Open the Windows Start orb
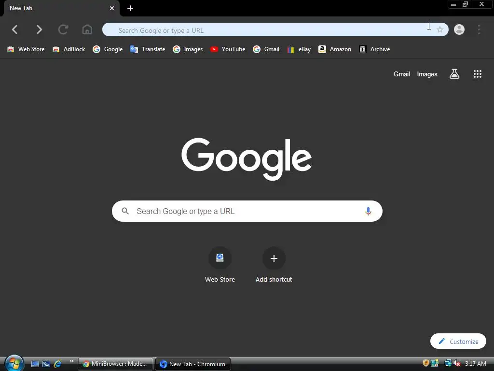Screen dimensions: 494x371 point(14,363)
